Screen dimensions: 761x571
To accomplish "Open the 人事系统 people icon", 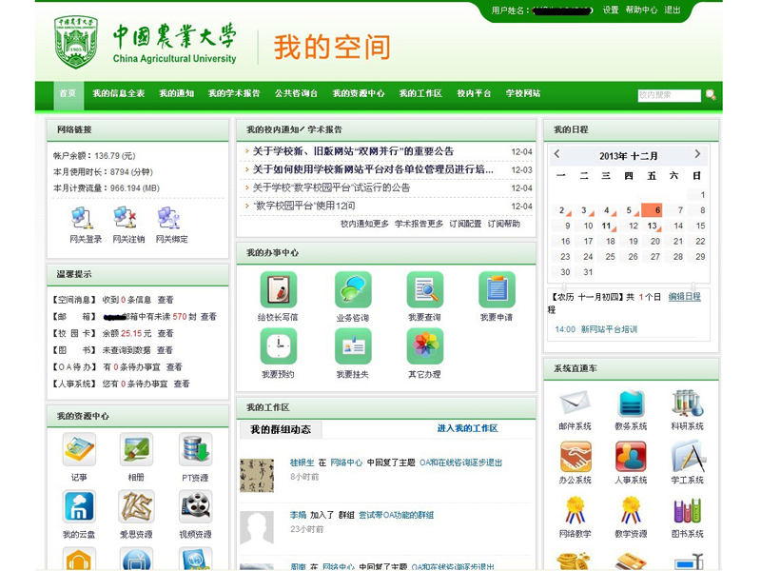I will [631, 457].
